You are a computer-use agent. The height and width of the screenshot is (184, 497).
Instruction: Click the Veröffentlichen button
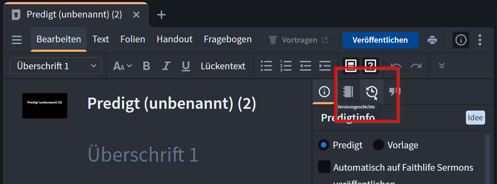point(380,40)
